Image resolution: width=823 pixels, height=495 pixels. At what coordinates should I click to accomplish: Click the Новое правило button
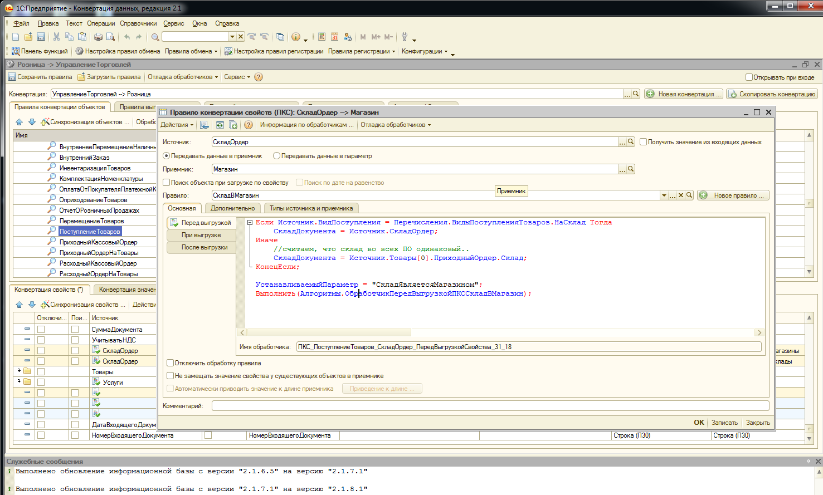click(x=733, y=195)
